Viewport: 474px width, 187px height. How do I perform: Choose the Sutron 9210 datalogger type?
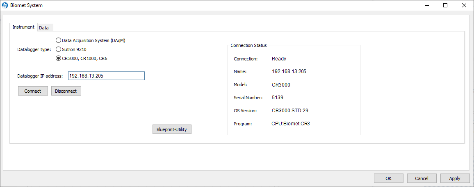[58, 49]
